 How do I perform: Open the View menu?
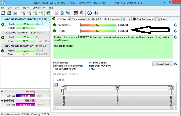pos(17,8)
